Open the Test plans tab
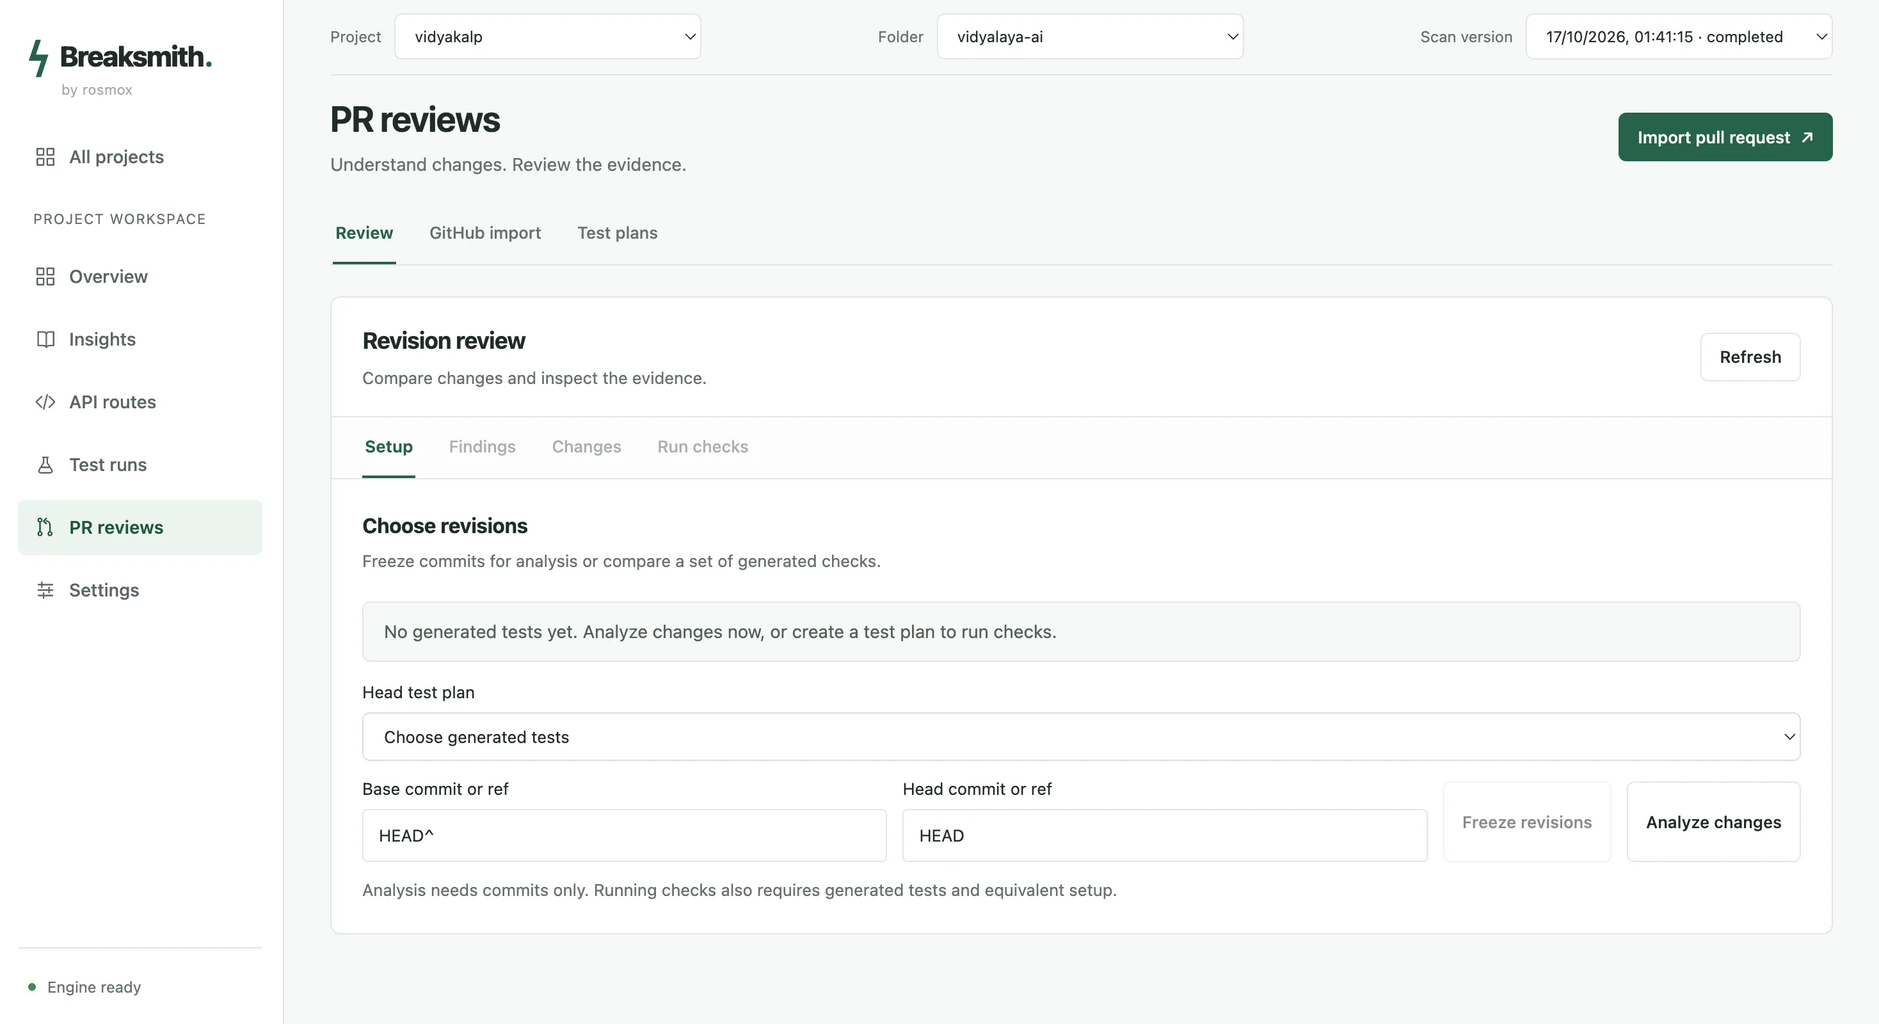Viewport: 1879px width, 1024px height. tap(617, 233)
